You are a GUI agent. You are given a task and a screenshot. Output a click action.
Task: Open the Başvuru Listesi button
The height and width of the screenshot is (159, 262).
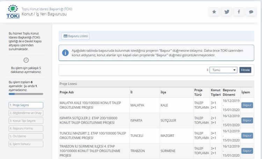point(75,36)
